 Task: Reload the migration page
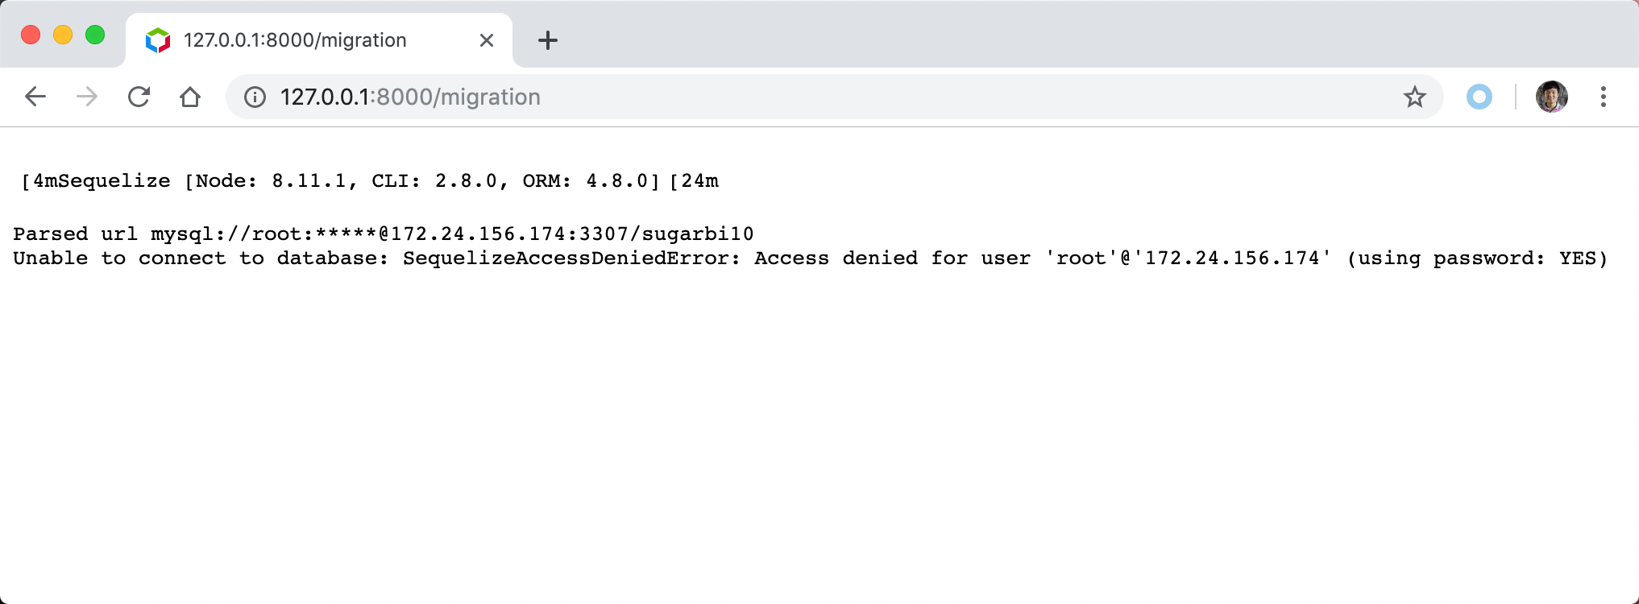[139, 97]
